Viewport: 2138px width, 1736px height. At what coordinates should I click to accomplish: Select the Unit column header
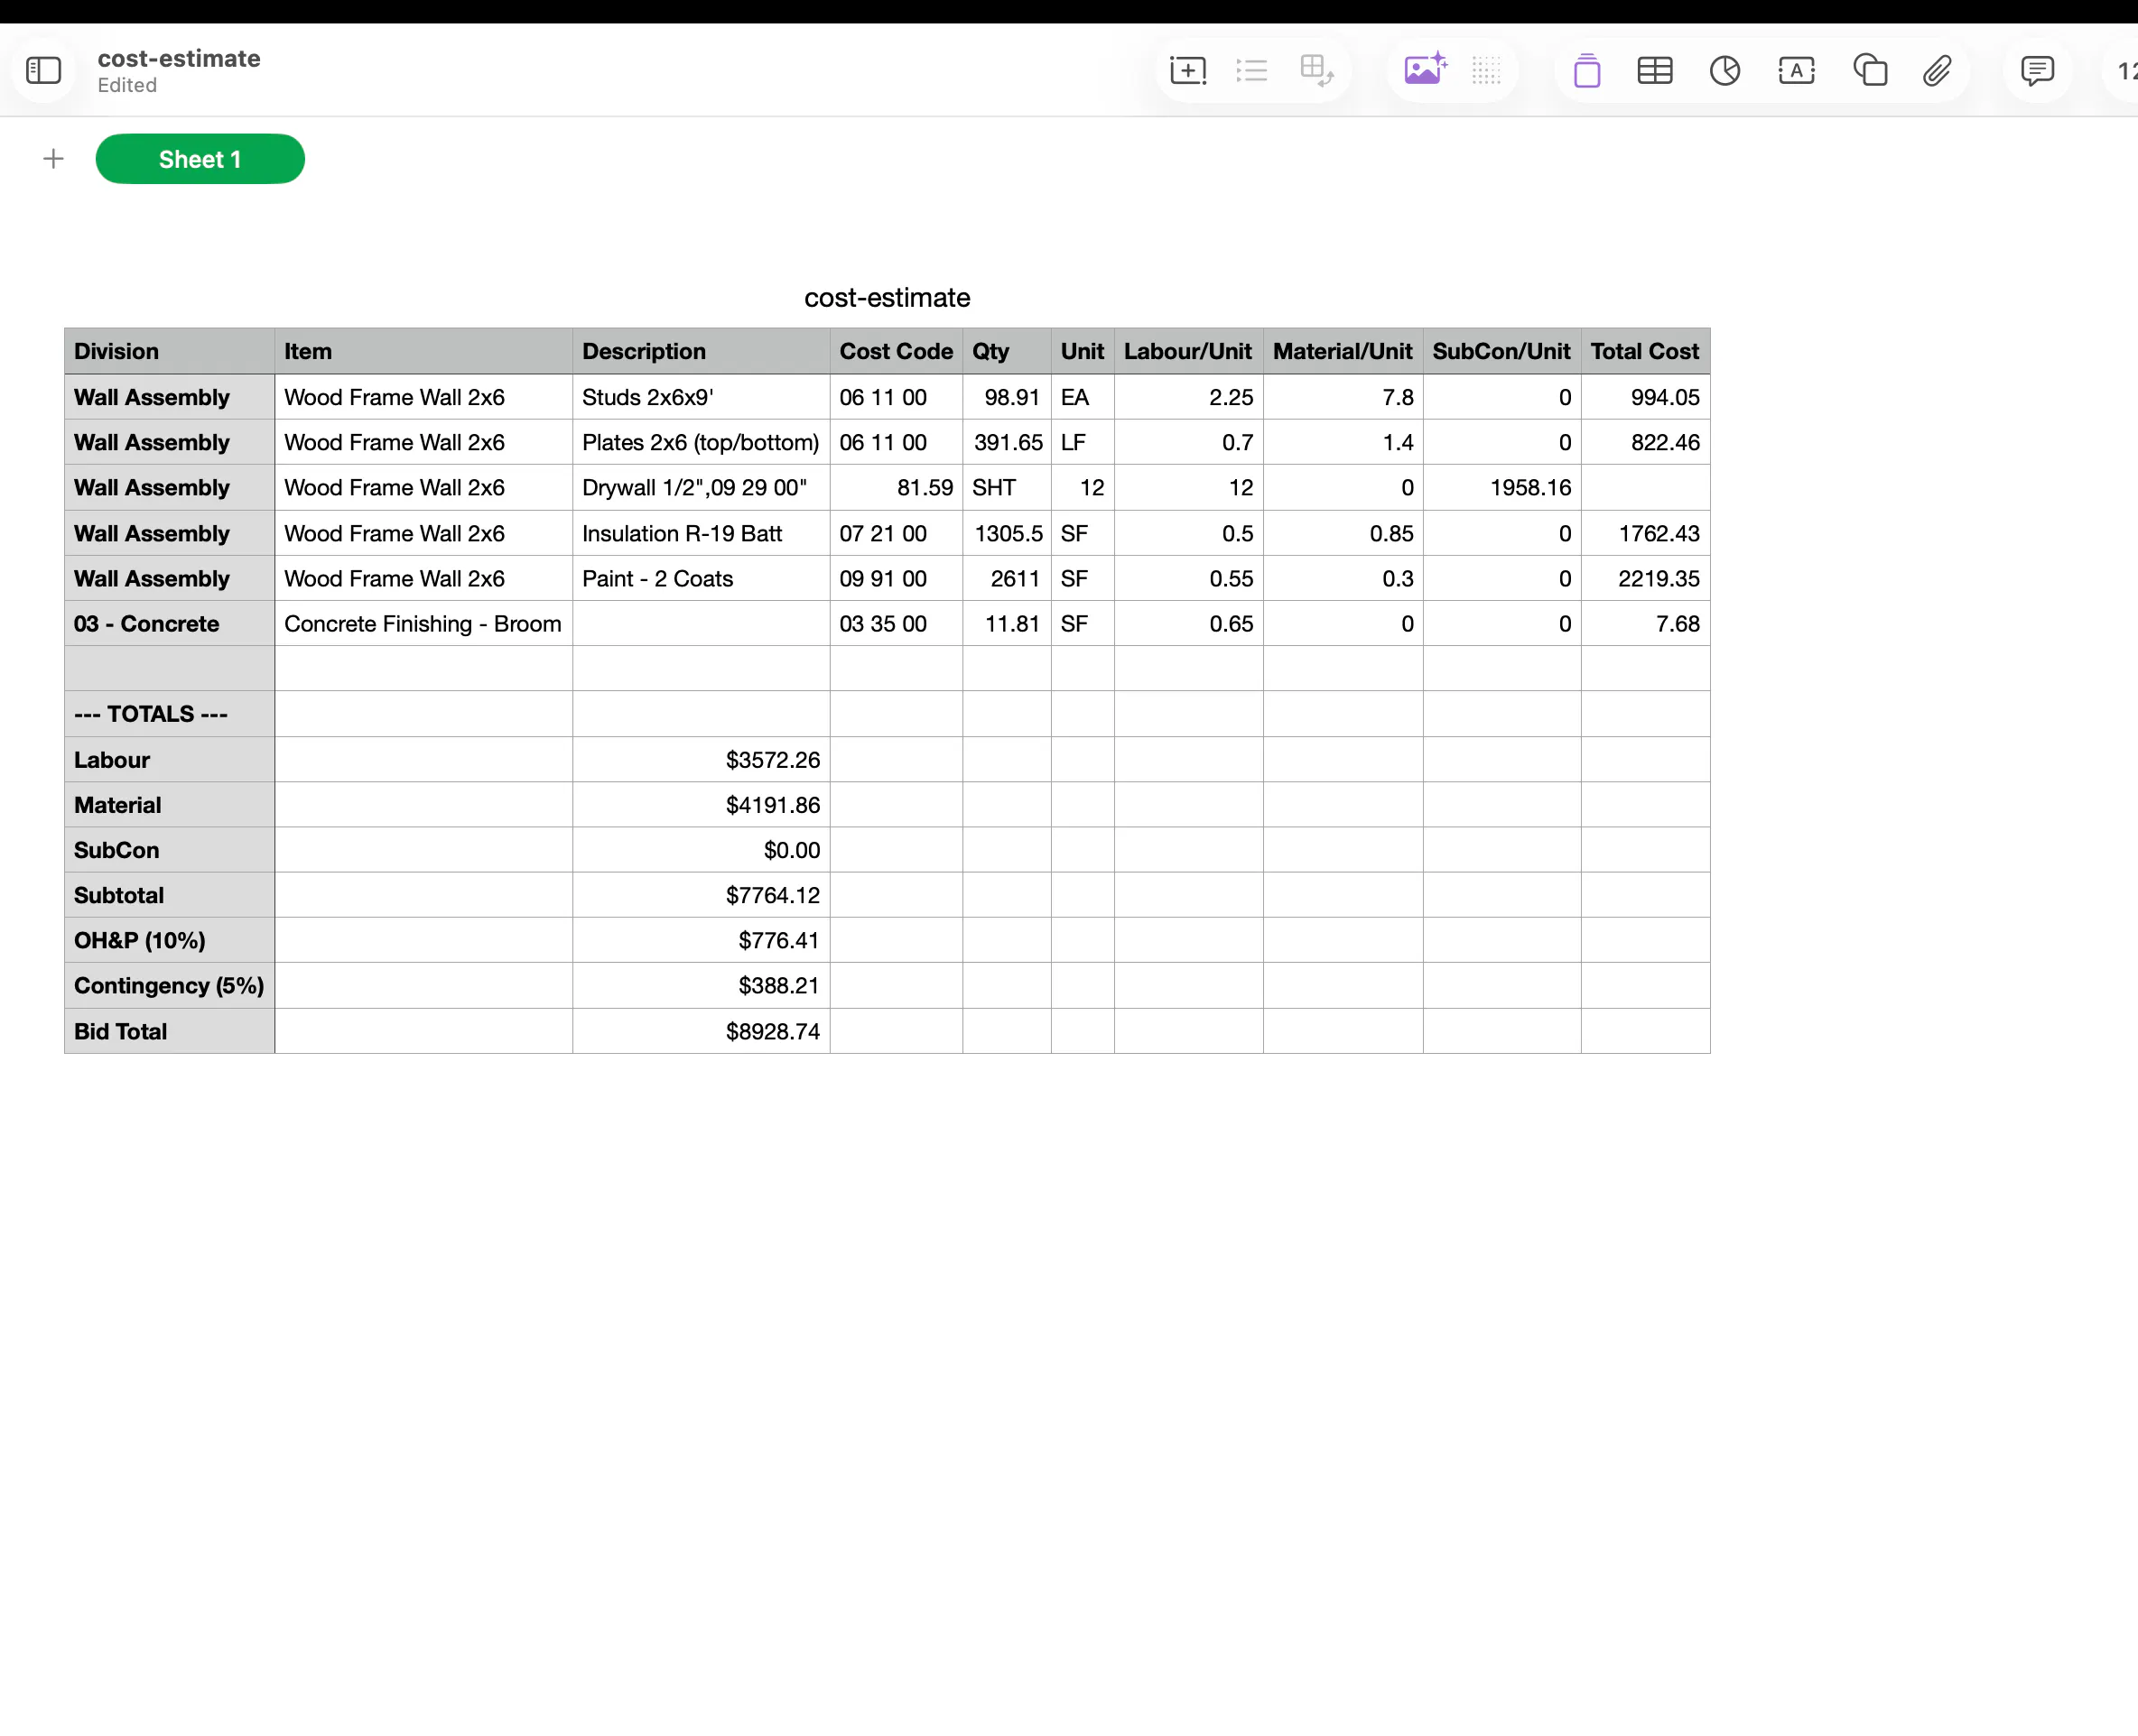tap(1083, 351)
